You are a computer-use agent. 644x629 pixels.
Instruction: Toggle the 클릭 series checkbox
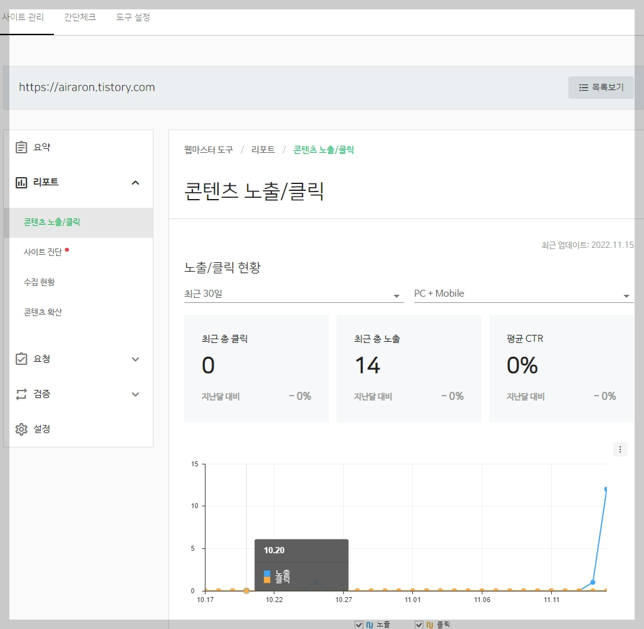coord(419,625)
